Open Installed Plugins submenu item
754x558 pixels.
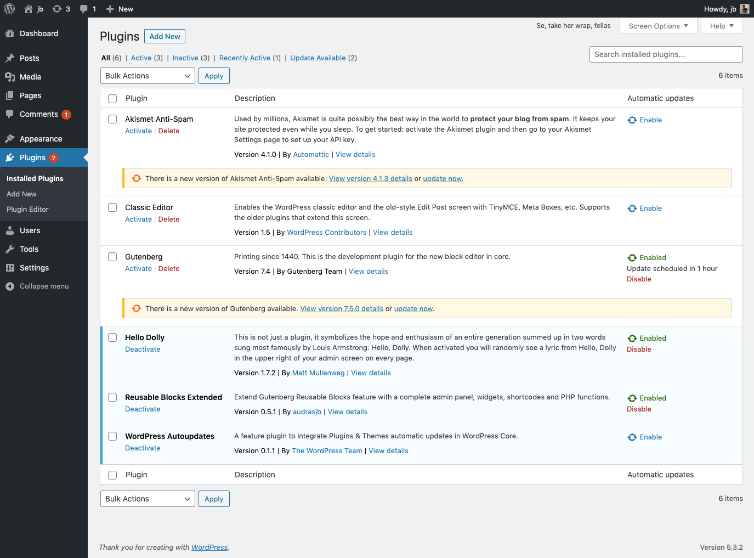(x=35, y=178)
